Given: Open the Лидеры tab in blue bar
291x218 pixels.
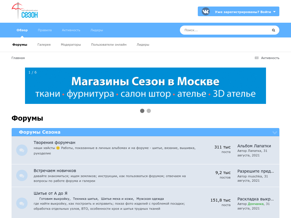Looking at the screenshot, I should click(x=97, y=30).
